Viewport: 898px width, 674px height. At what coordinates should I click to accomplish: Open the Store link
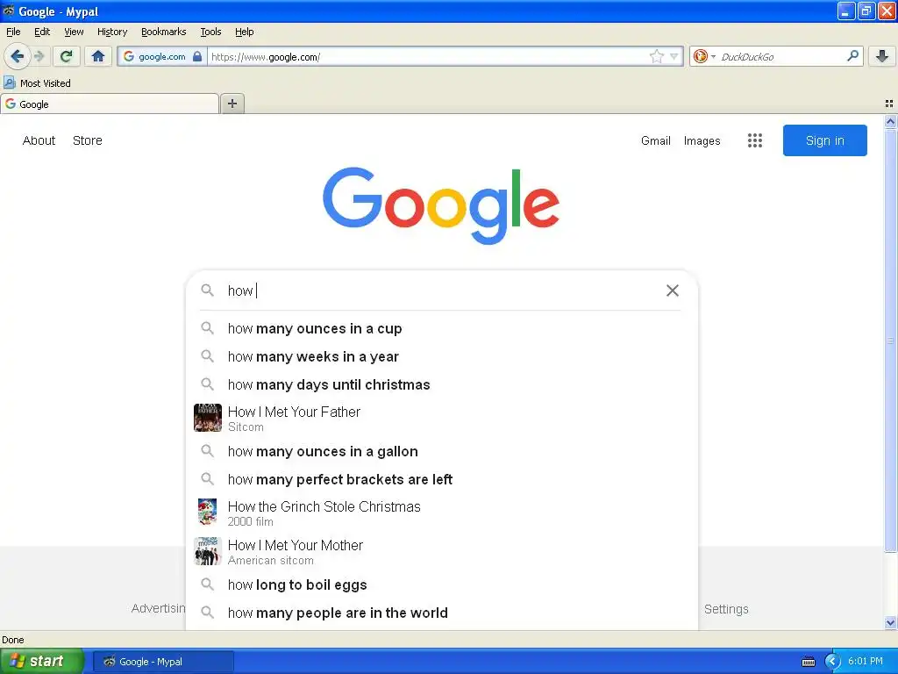pos(88,140)
